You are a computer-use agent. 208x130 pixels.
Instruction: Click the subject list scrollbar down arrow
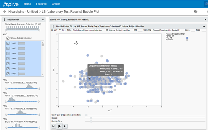point(43,75)
